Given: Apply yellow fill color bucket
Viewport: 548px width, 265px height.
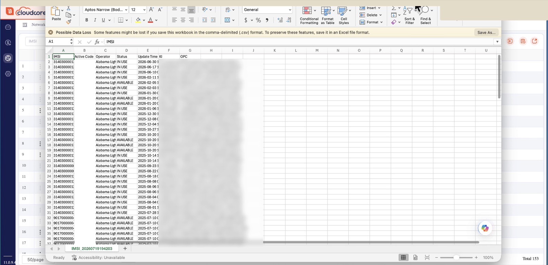Looking at the screenshot, I should 138,20.
